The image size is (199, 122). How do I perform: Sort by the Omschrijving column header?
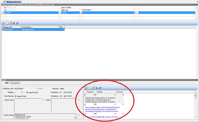[x=40, y=27]
